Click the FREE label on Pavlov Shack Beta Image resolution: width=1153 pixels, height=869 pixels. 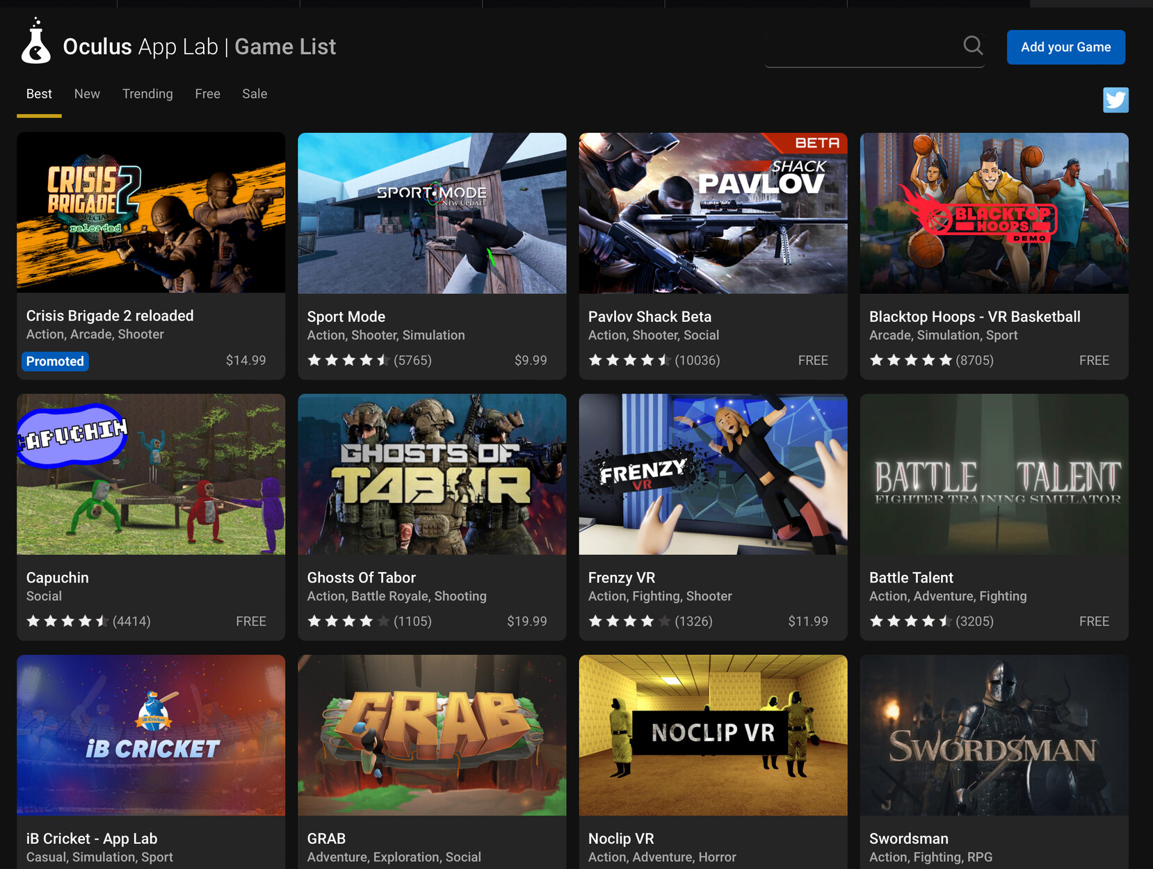click(813, 360)
